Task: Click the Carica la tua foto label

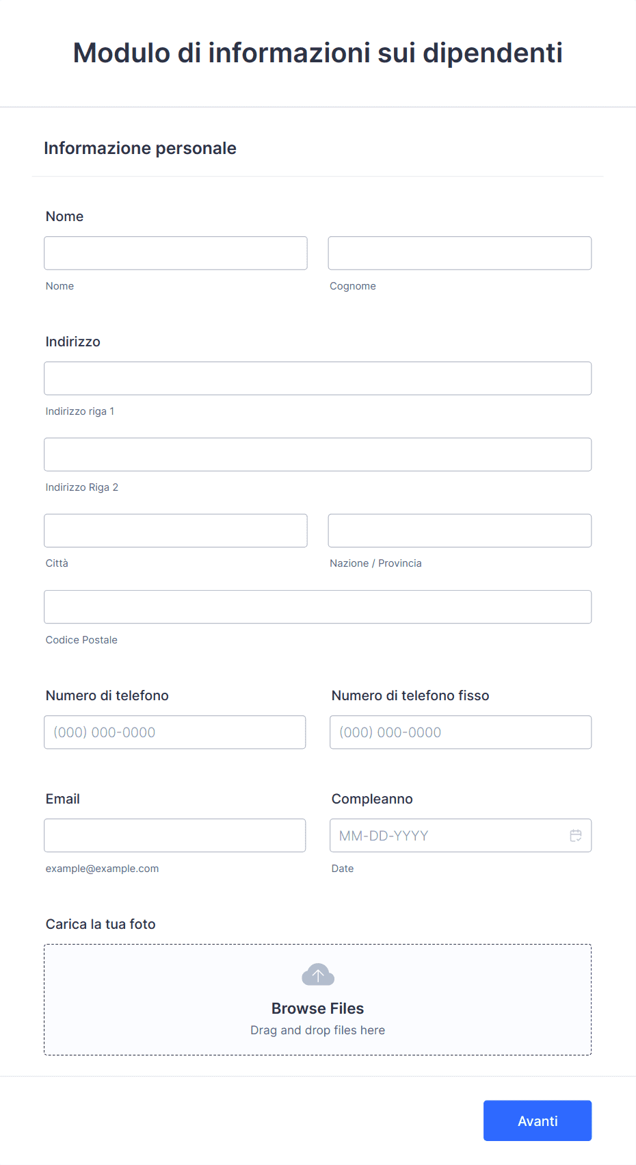Action: point(101,924)
